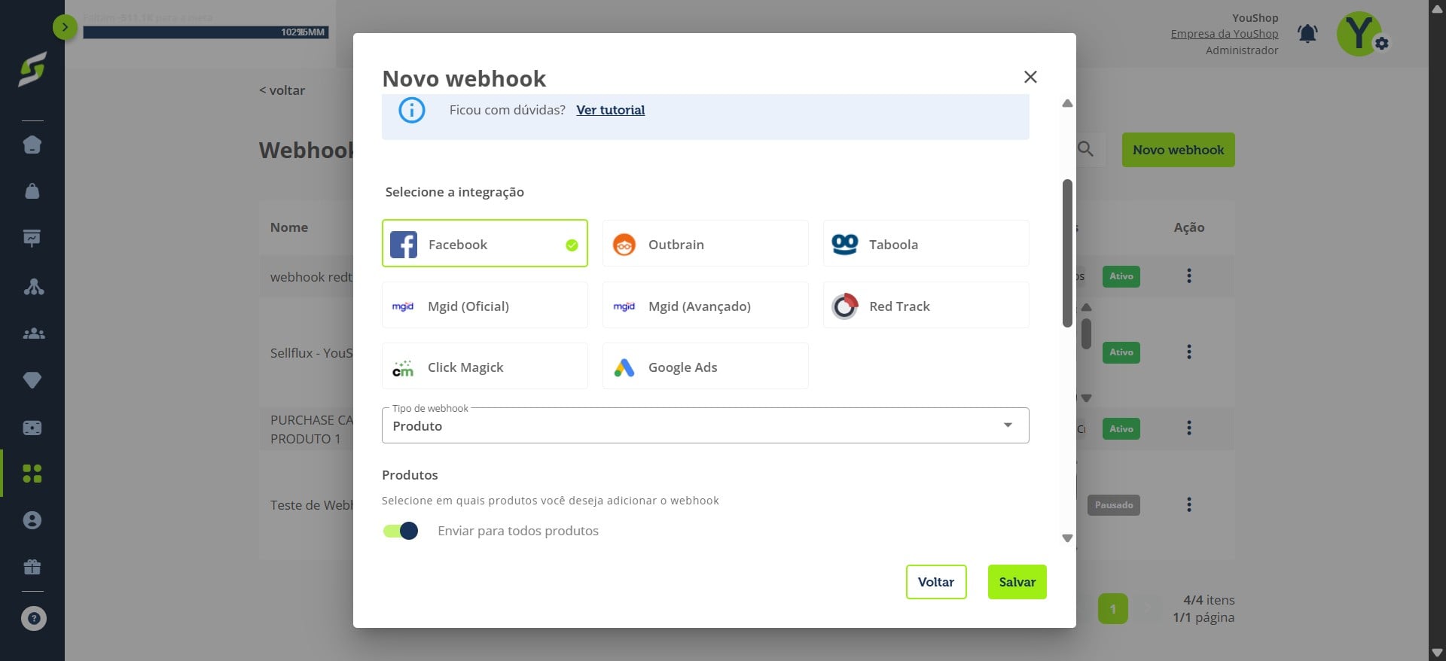This screenshot has width=1446, height=661.
Task: Open the home icon in sidebar
Action: (x=32, y=145)
